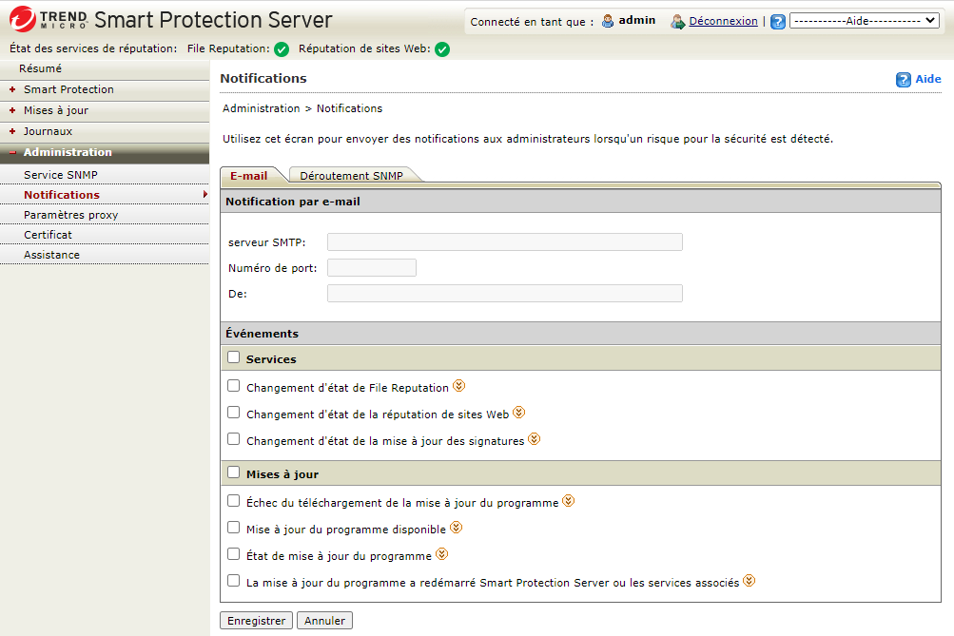Viewport: 954px width, 636px height.
Task: Click the Web Reputation green status icon
Action: 442,49
